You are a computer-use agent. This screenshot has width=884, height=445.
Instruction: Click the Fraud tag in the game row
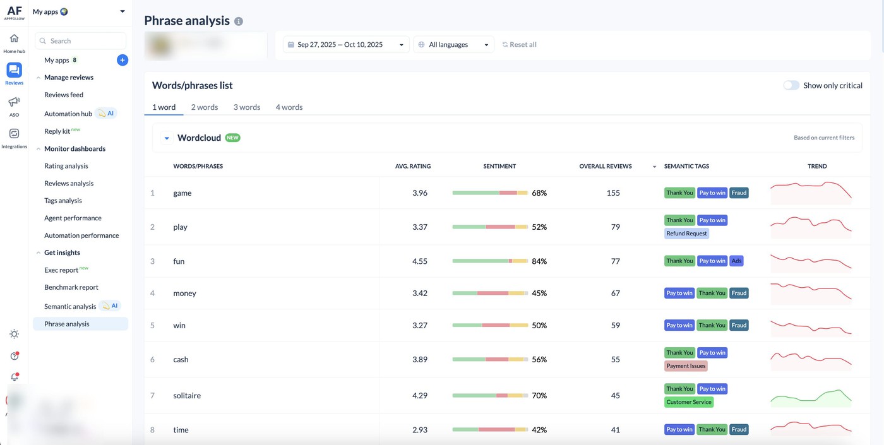(739, 193)
